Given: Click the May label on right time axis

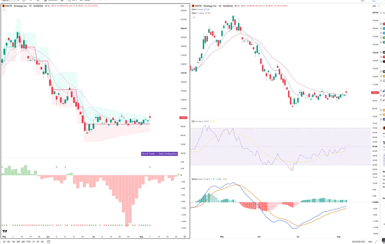Looking at the screenshot, I should click(222, 237).
